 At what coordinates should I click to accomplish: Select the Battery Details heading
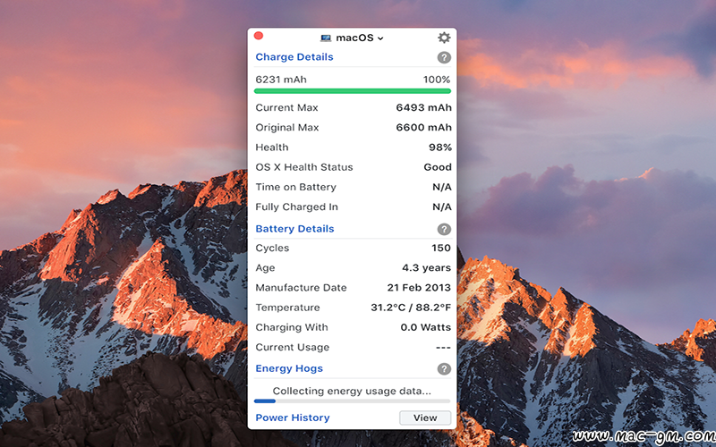(x=294, y=229)
